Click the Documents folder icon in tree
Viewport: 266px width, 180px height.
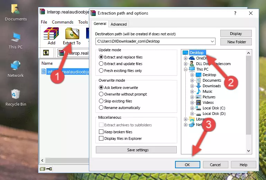pos(199,80)
